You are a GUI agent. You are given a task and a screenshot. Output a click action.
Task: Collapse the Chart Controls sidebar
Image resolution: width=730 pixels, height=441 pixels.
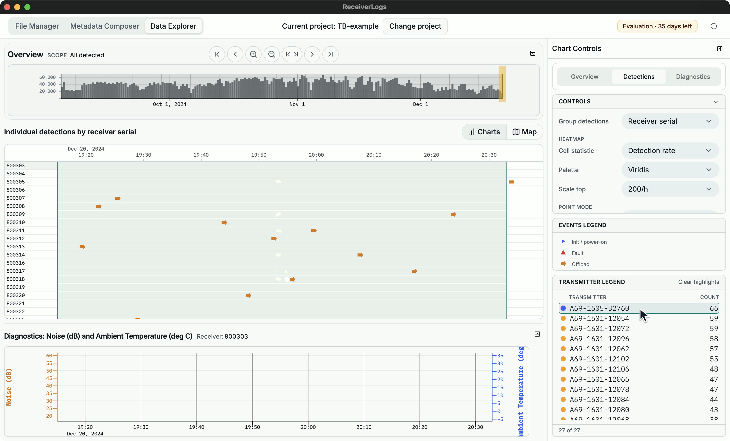720,49
